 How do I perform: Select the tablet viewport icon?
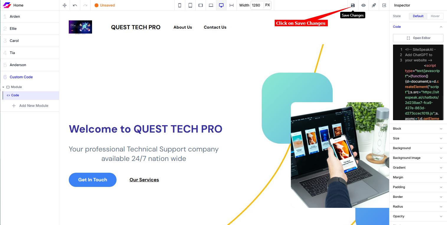click(190, 5)
